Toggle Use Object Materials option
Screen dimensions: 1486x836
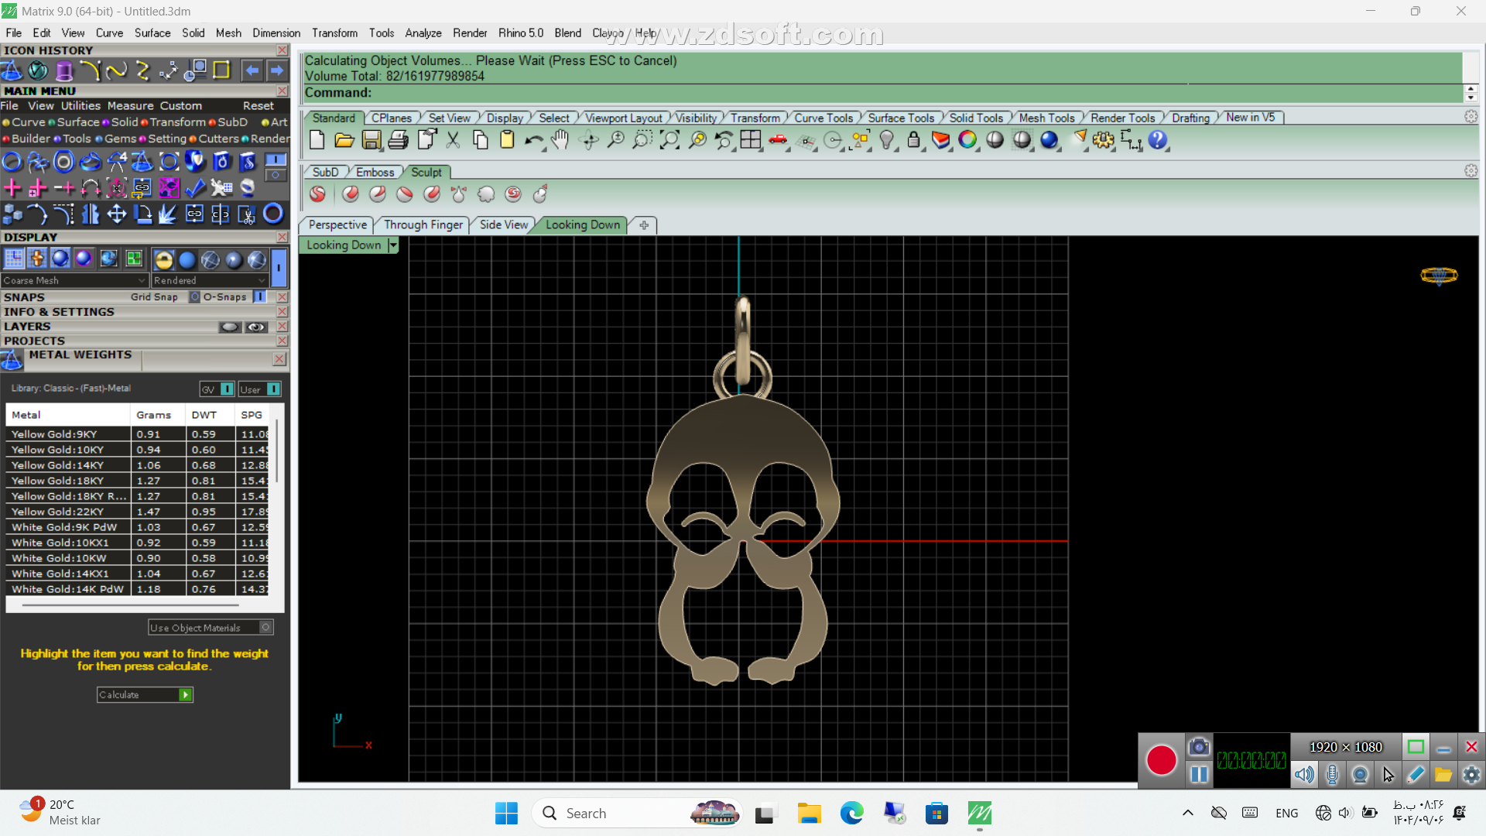point(265,628)
